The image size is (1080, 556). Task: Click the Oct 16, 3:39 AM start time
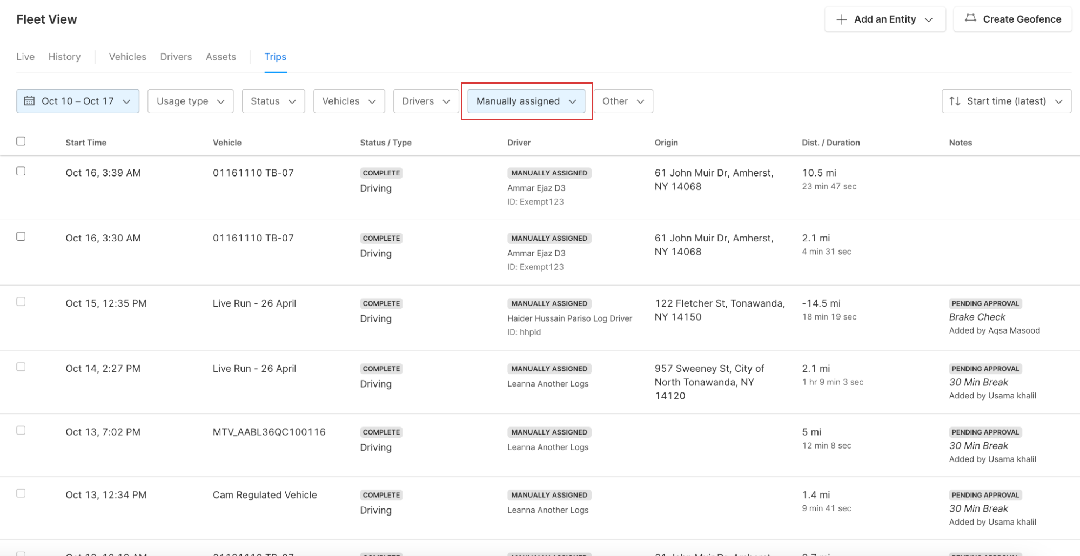tap(103, 173)
